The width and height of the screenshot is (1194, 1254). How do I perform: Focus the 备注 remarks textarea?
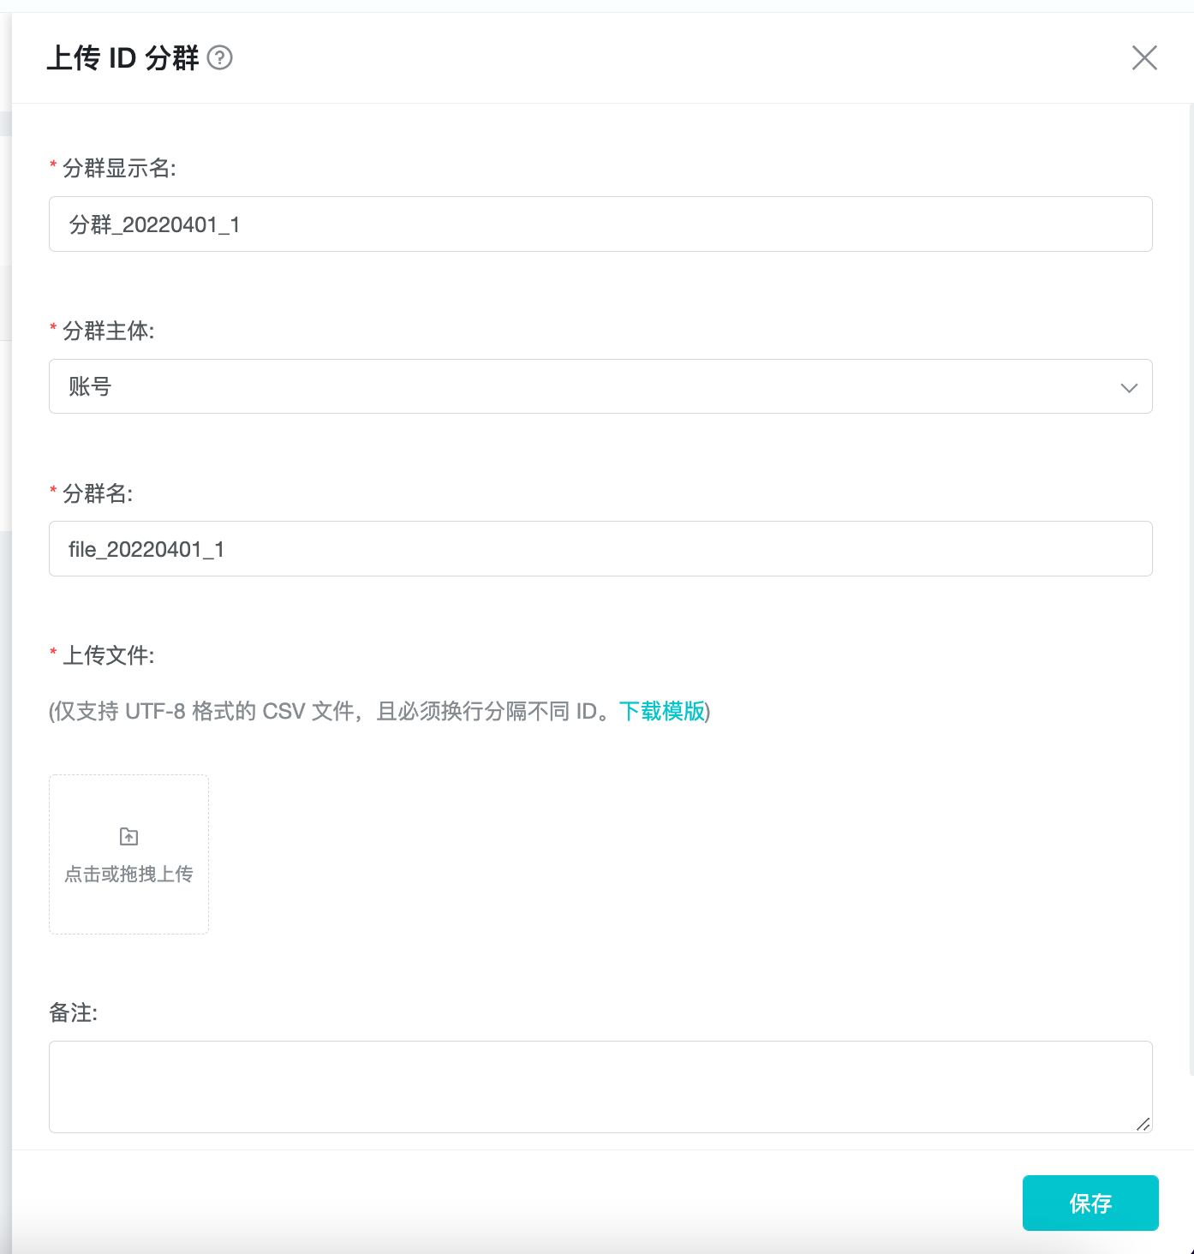point(600,1086)
